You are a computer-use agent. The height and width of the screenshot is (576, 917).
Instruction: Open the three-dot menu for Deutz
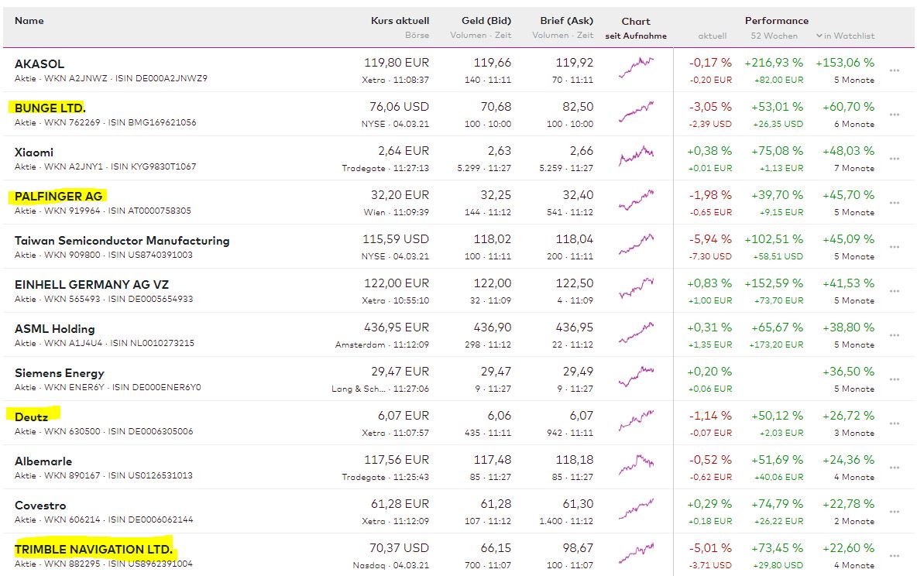point(895,423)
